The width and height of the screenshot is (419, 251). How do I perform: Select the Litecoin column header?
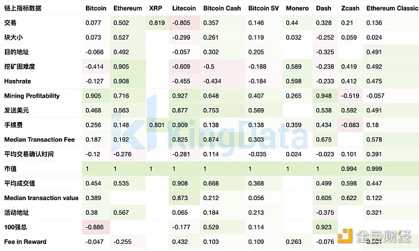184,8
